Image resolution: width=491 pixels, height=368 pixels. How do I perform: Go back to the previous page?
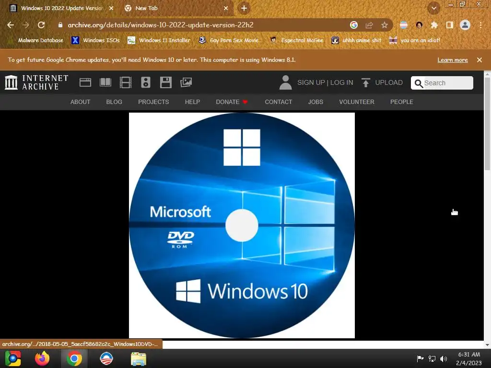pos(11,25)
